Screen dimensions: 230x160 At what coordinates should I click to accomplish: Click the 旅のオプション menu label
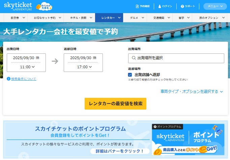pos(208,18)
